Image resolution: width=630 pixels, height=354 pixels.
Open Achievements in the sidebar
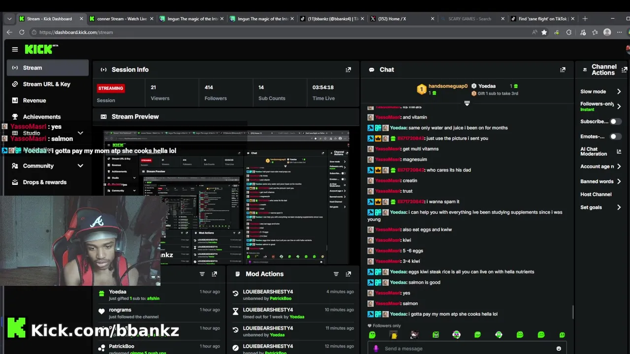48,117
